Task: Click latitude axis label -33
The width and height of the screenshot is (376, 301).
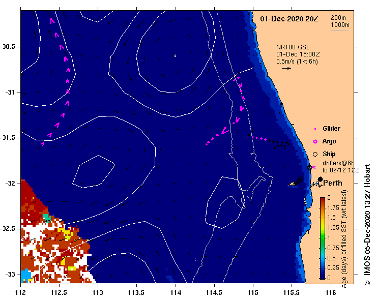Action: pos(11,275)
